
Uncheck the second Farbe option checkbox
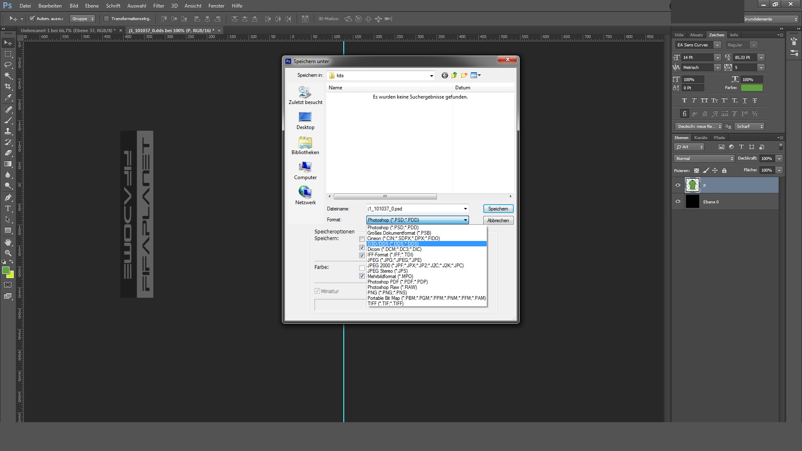362,276
